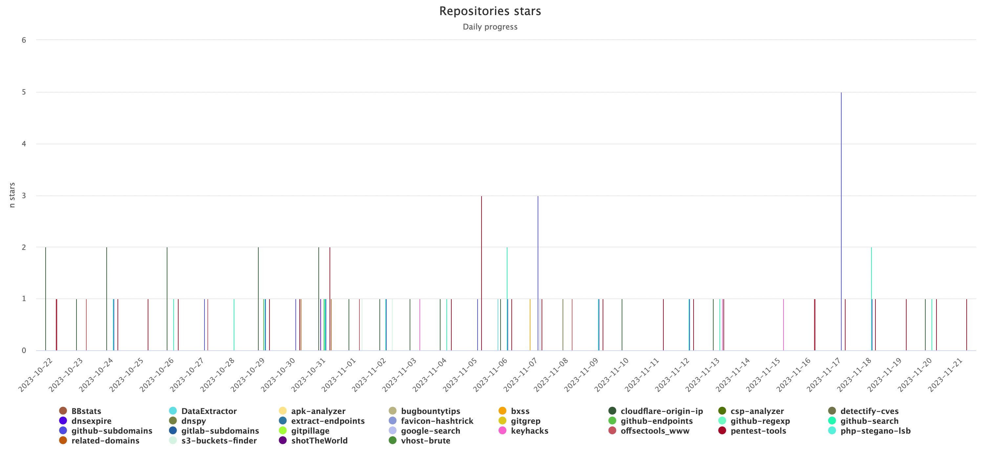The image size is (988, 452).
Task: Click the pentest-tools legend marker
Action: 722,431
